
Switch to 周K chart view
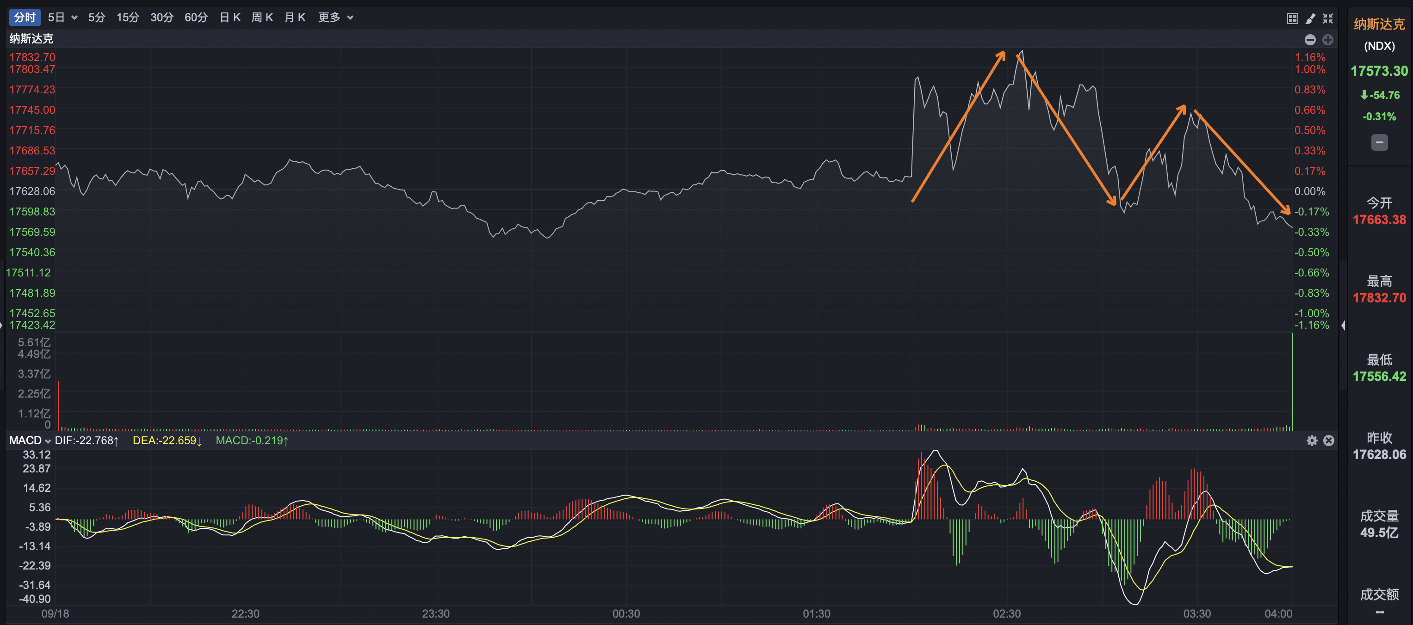point(262,18)
